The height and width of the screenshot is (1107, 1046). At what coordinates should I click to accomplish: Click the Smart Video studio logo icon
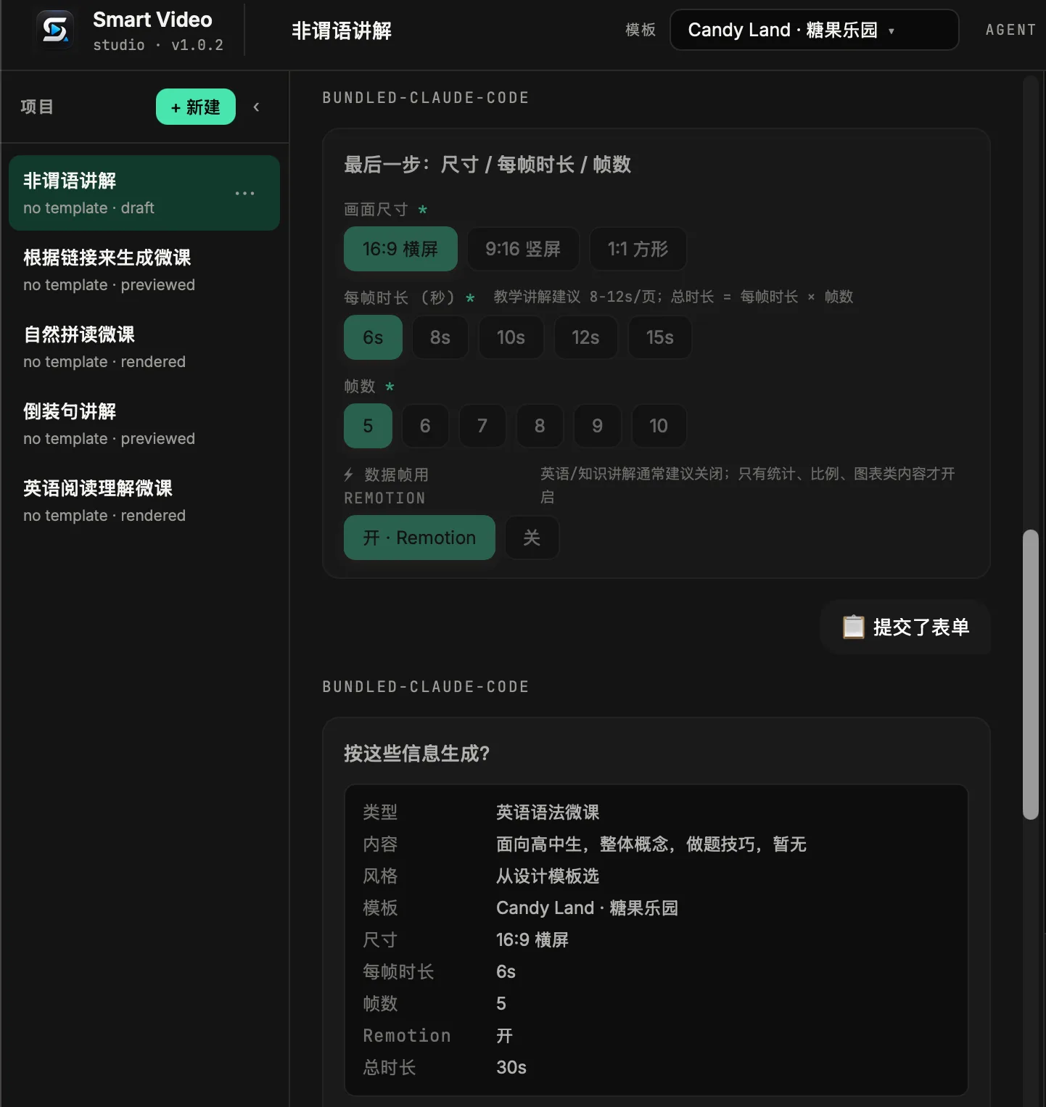pyautogui.click(x=55, y=30)
